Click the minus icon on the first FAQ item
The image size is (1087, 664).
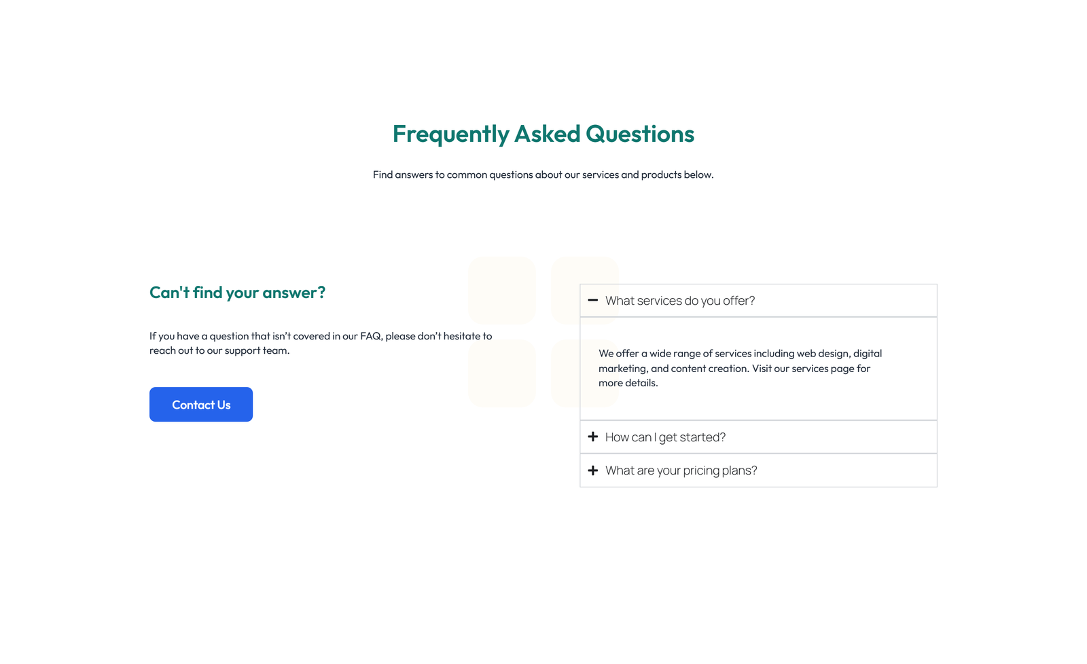pos(593,300)
